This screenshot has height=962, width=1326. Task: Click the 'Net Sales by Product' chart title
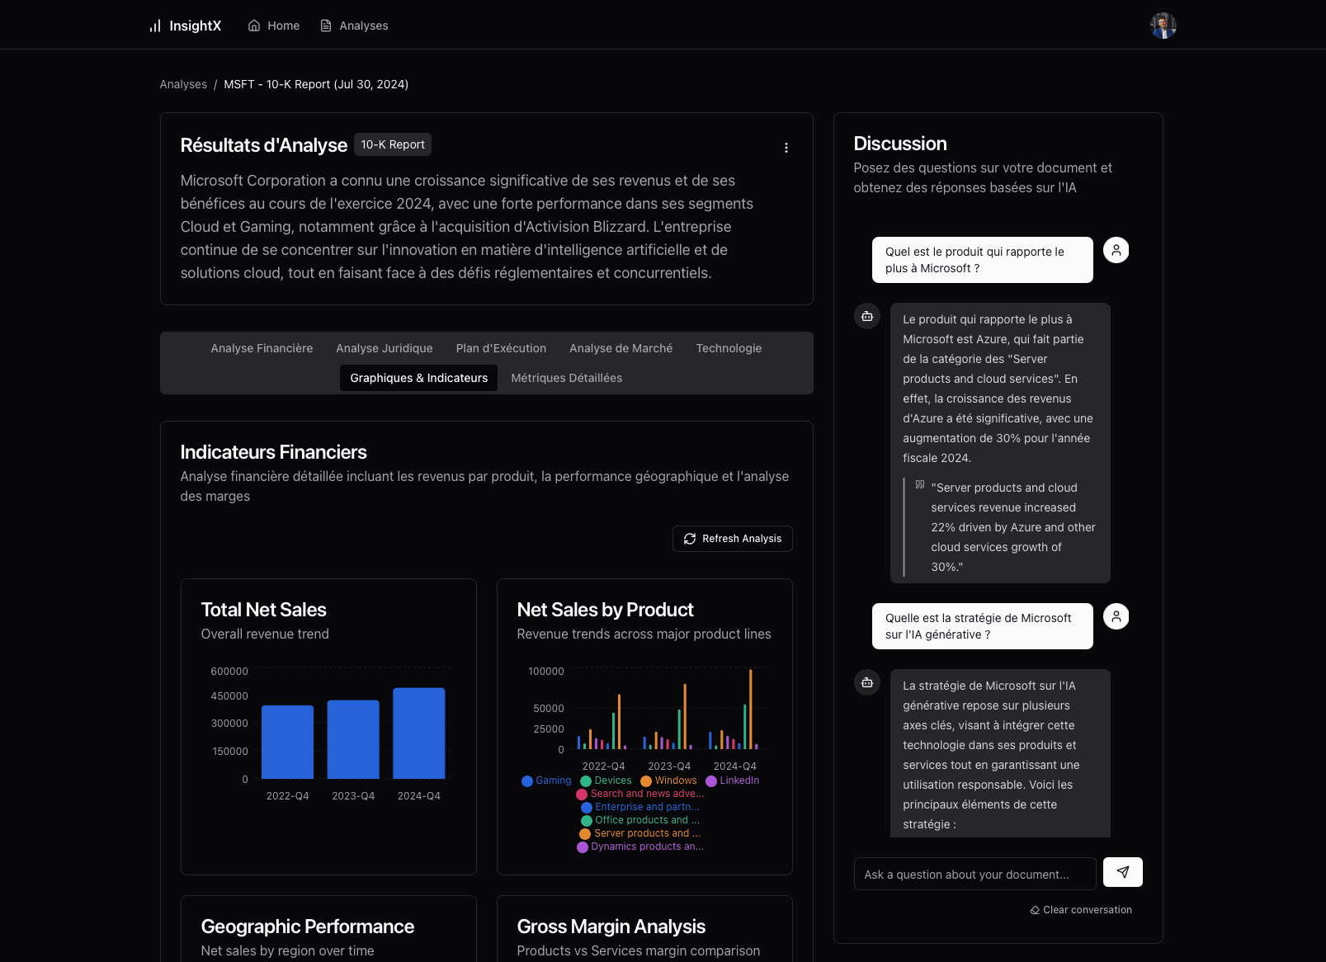click(606, 610)
